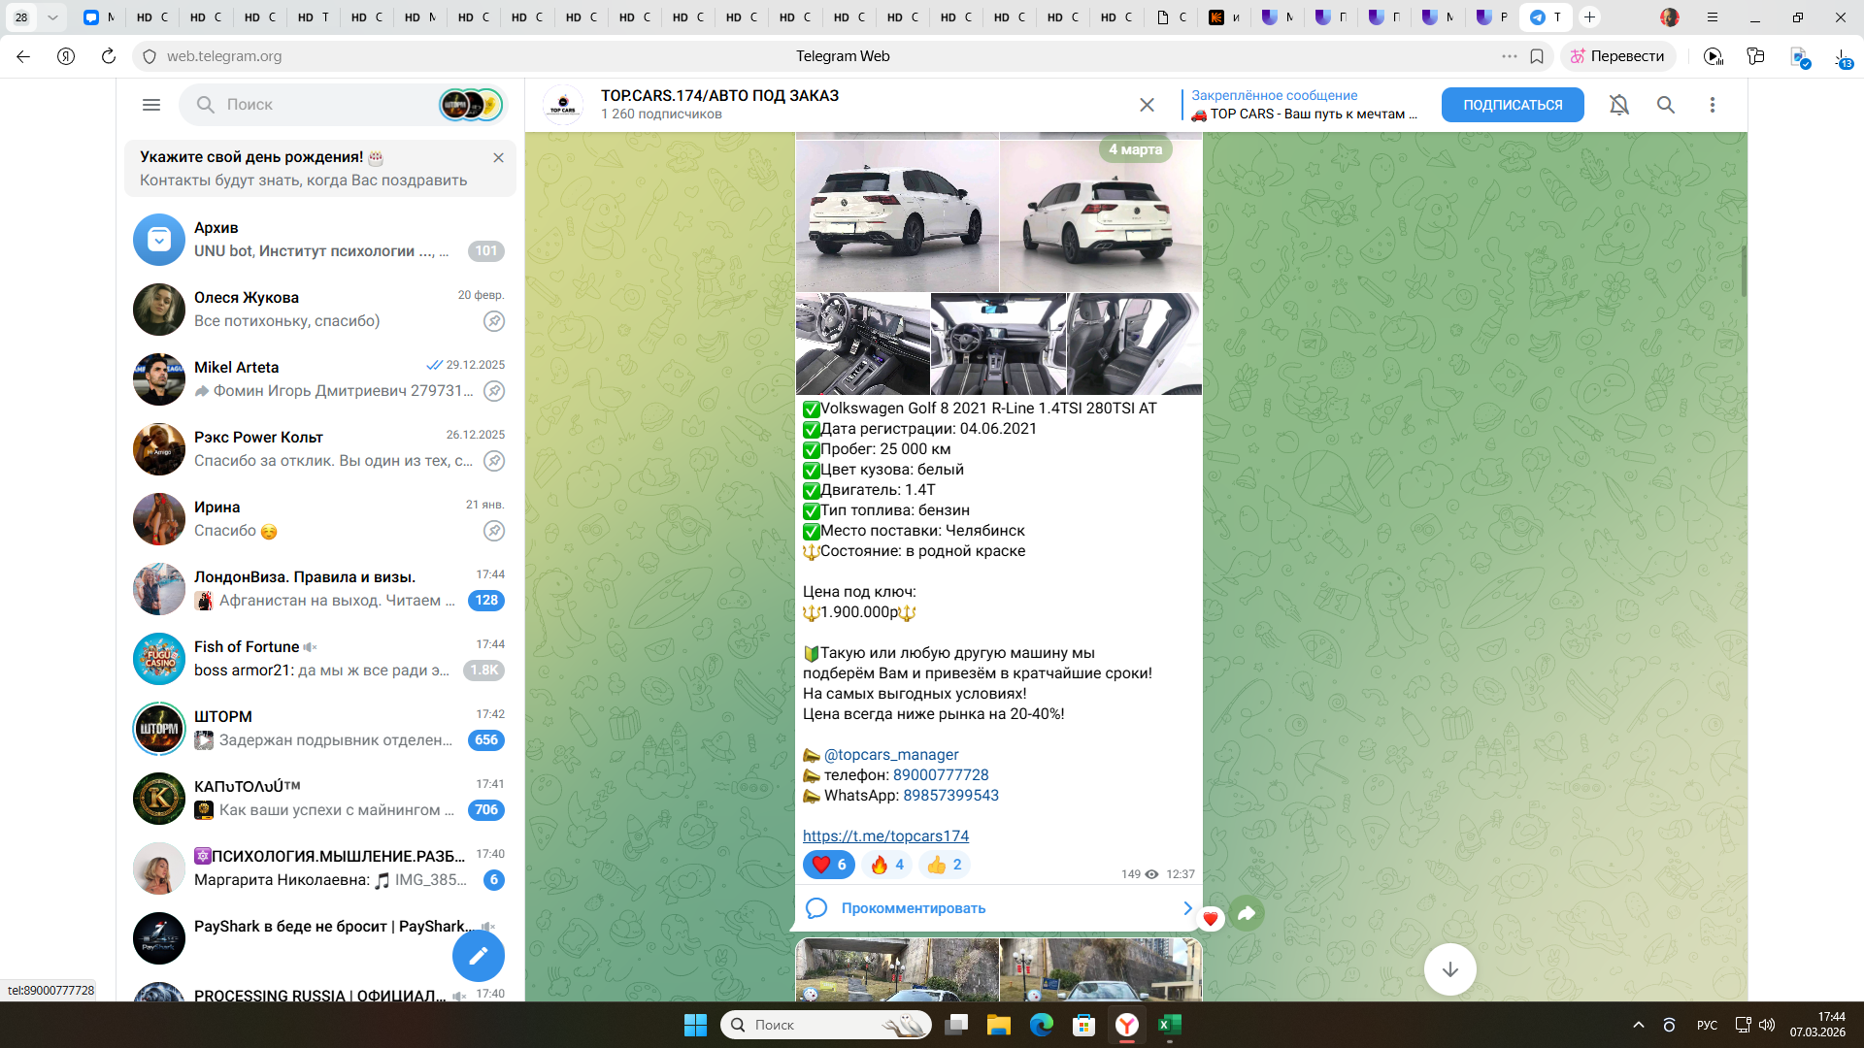Expand comments via Прокомментировать chevron

click(1187, 908)
